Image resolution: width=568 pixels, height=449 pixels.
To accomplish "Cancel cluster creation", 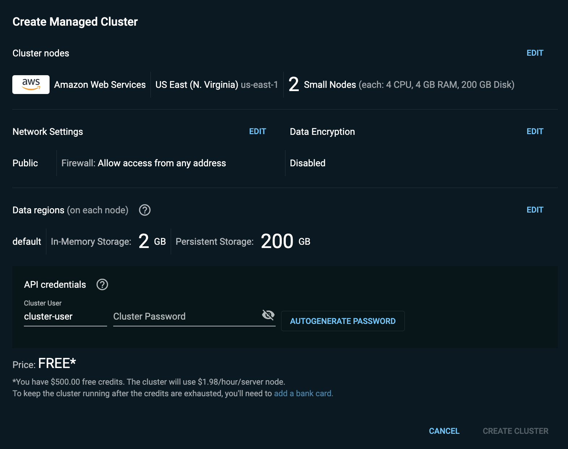I will tap(444, 431).
